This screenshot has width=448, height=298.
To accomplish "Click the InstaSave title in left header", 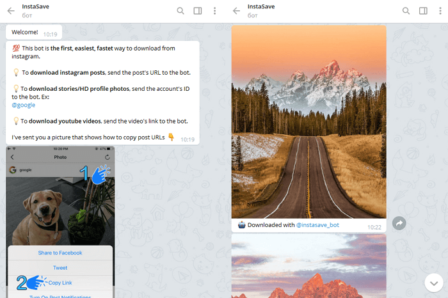I will point(35,6).
